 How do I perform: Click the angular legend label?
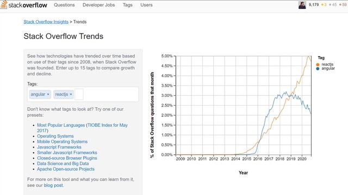coord(328,68)
